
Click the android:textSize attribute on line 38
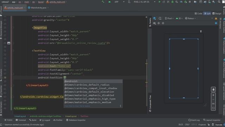(x=50, y=78)
